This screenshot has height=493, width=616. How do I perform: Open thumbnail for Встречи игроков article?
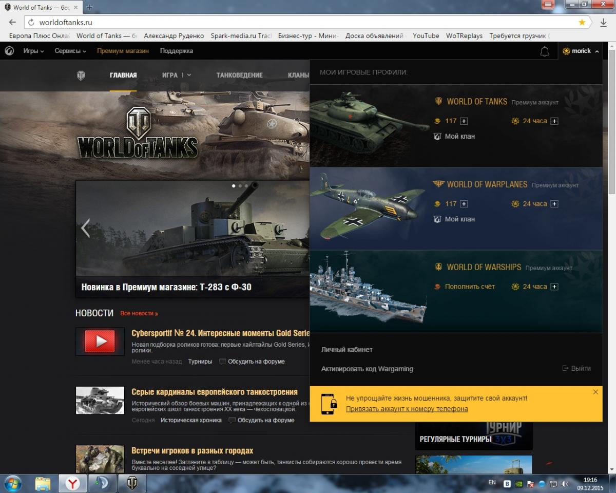click(x=100, y=459)
